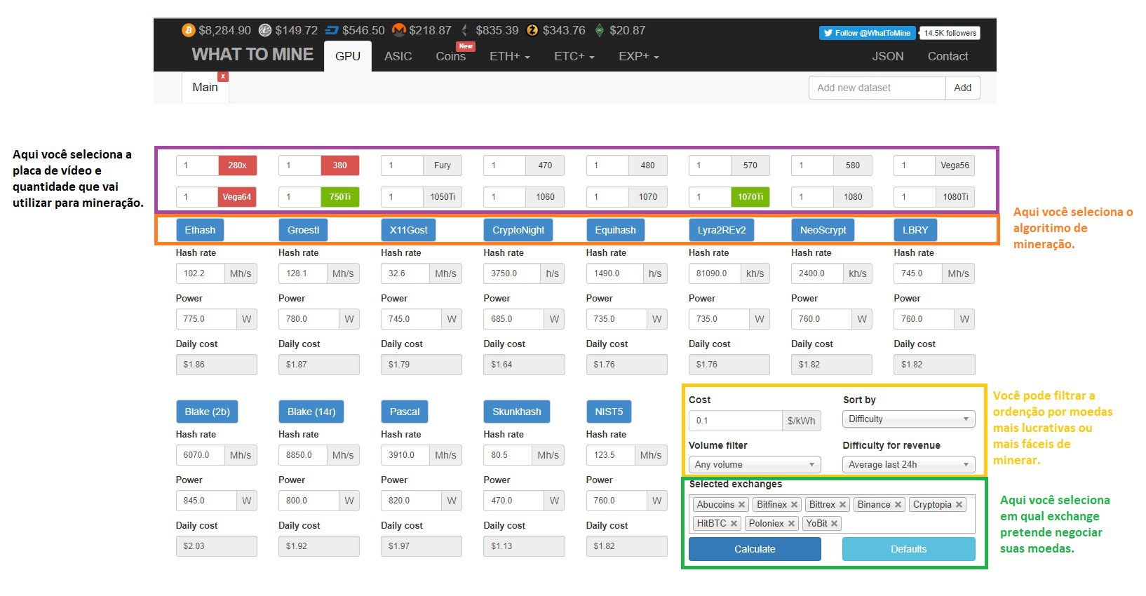
Task: Remove Abucoins from selected exchanges
Action: click(x=741, y=505)
